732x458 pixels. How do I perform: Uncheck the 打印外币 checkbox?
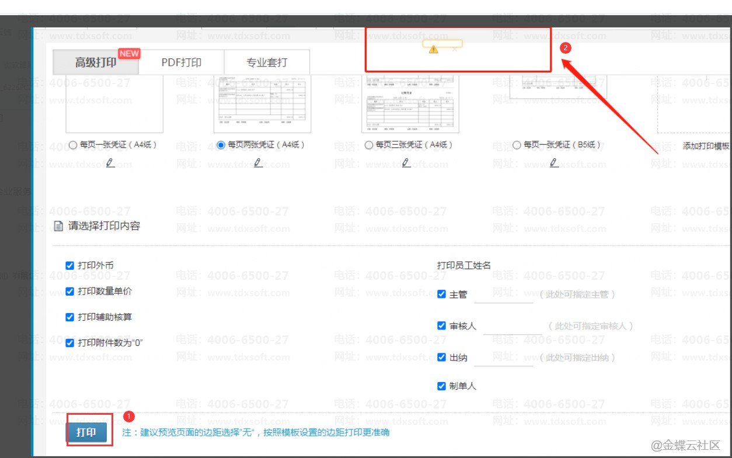(x=70, y=266)
